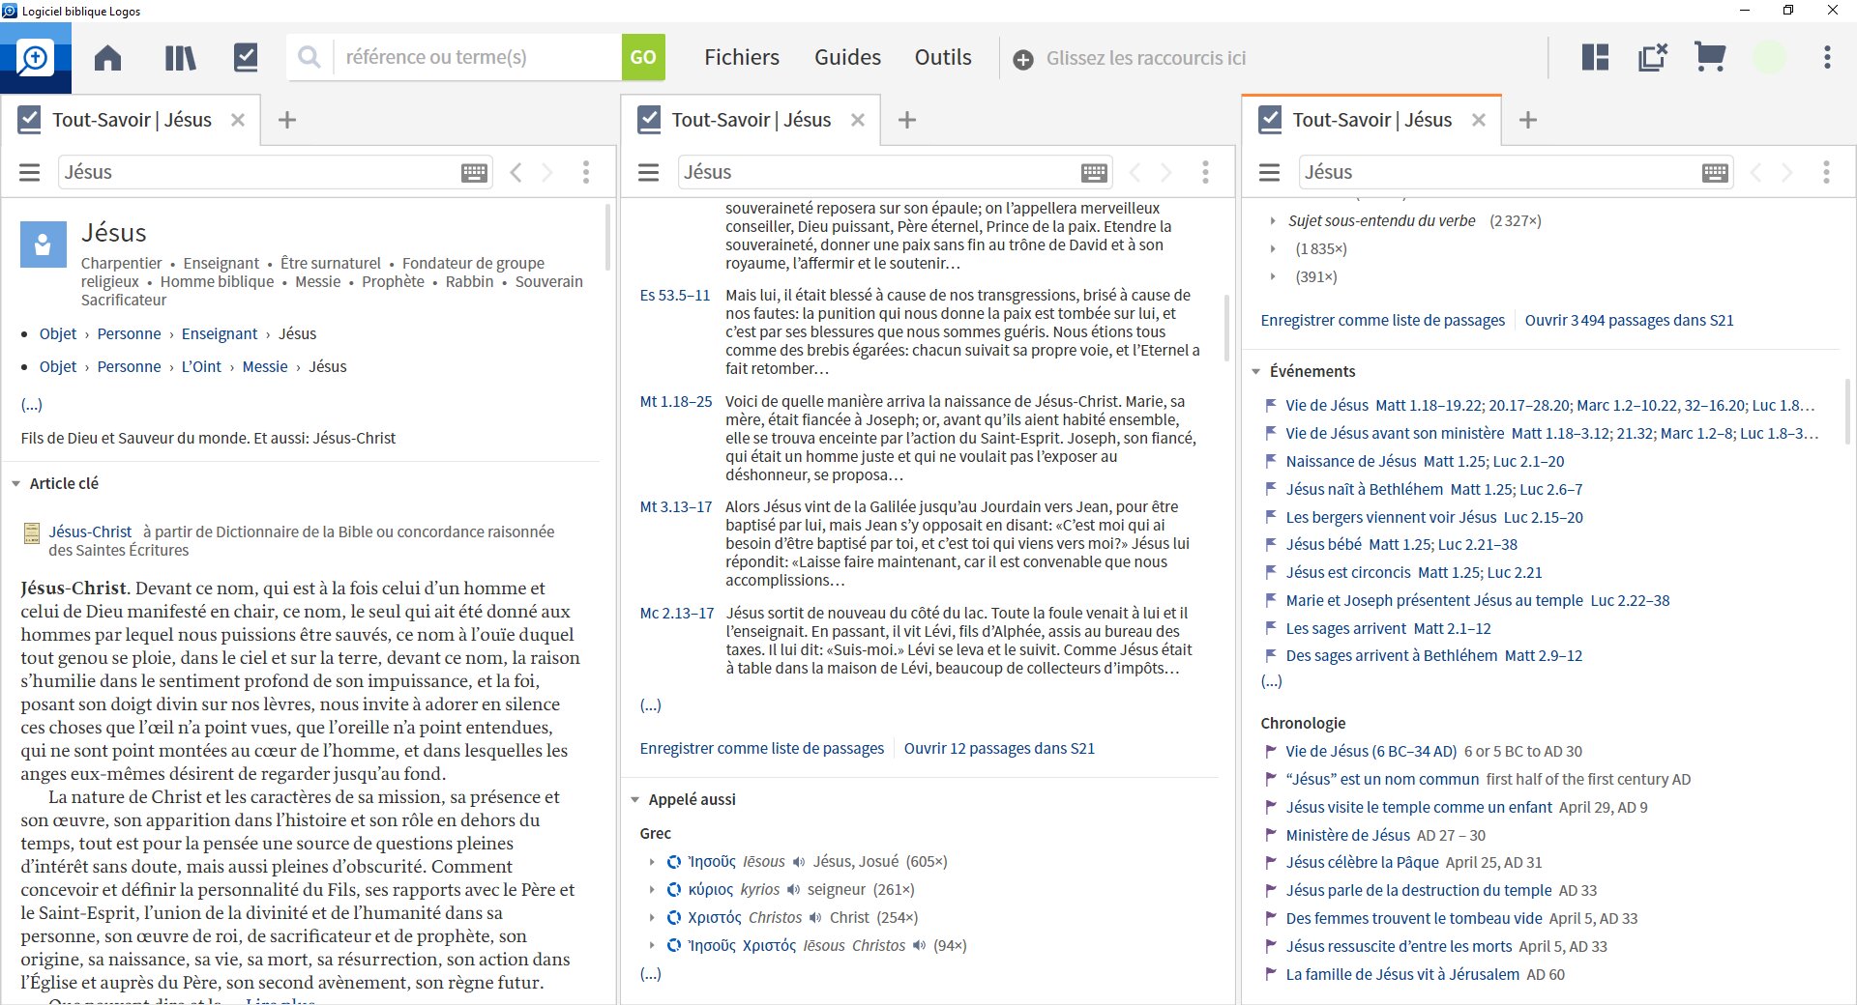Expand the Χριστός Christos (254×) entry
This screenshot has width=1857, height=1005.
pos(652,917)
